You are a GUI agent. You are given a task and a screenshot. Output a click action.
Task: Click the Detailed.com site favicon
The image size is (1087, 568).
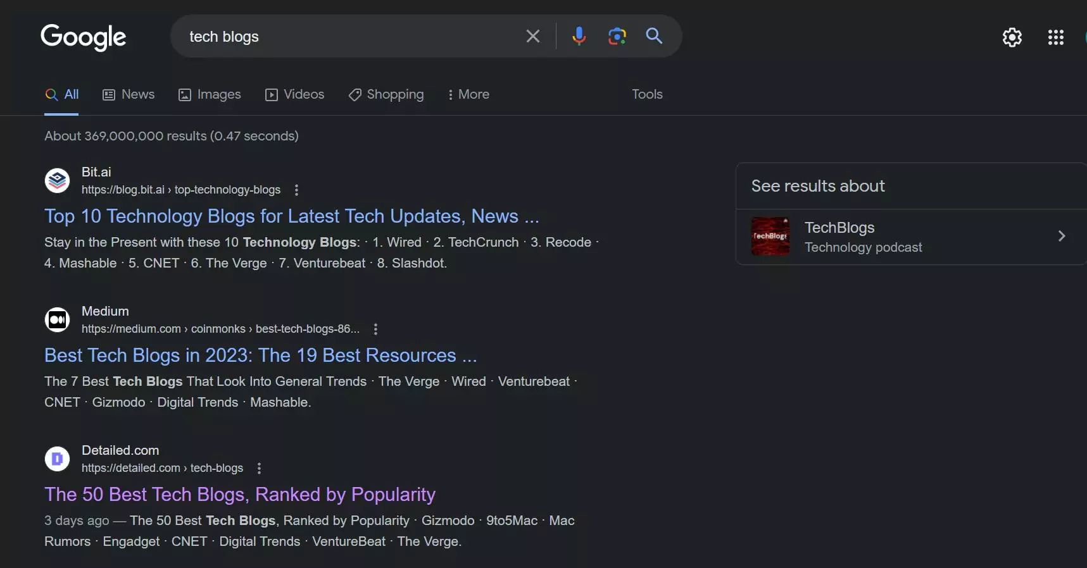pos(57,459)
